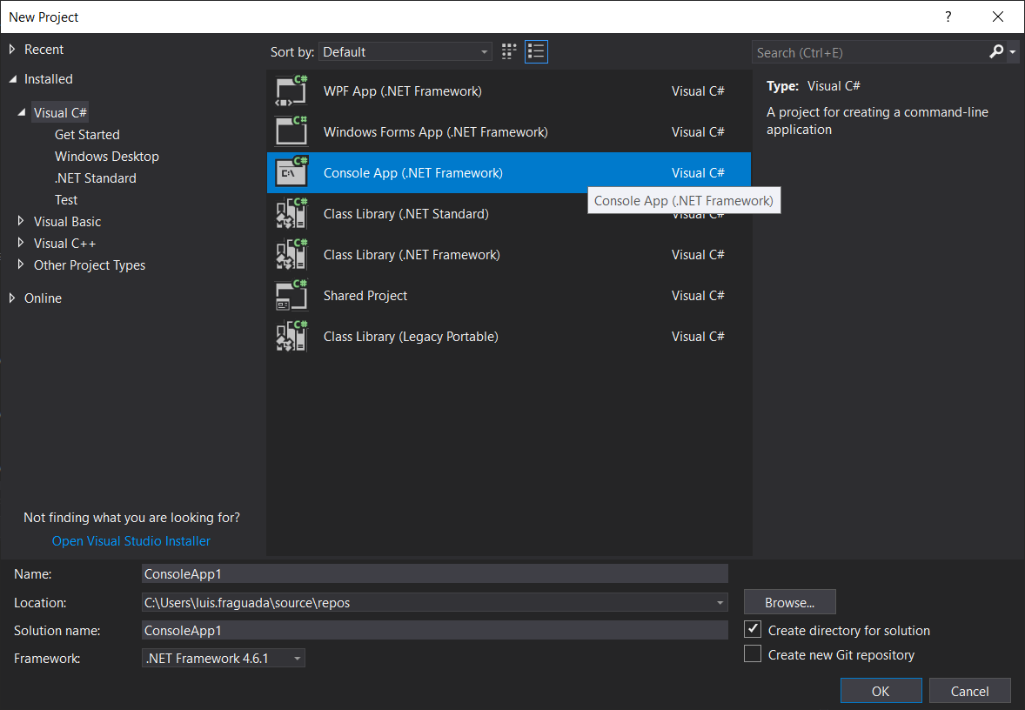Click the Class Library (.NET Standard) icon
This screenshot has width=1025, height=710.
(291, 213)
